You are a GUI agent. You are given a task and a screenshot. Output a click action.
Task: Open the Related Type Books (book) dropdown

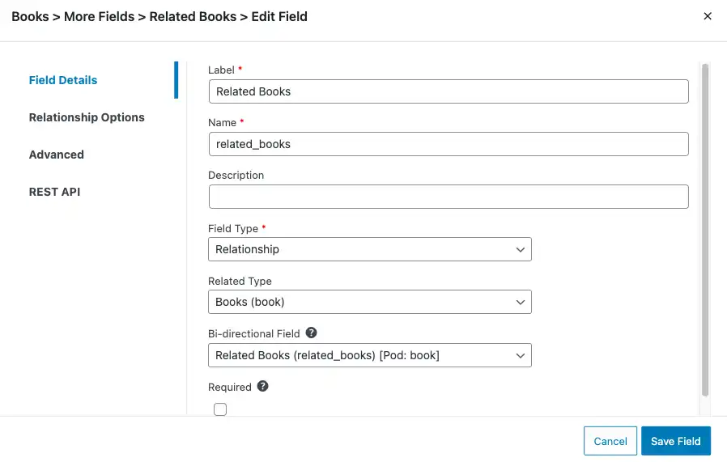point(369,302)
